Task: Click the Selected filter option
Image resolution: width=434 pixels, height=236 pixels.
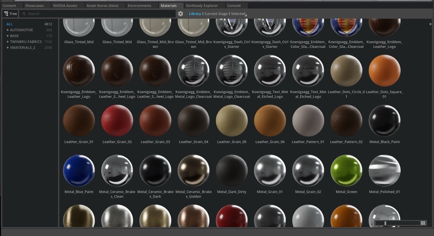Action: [238, 14]
